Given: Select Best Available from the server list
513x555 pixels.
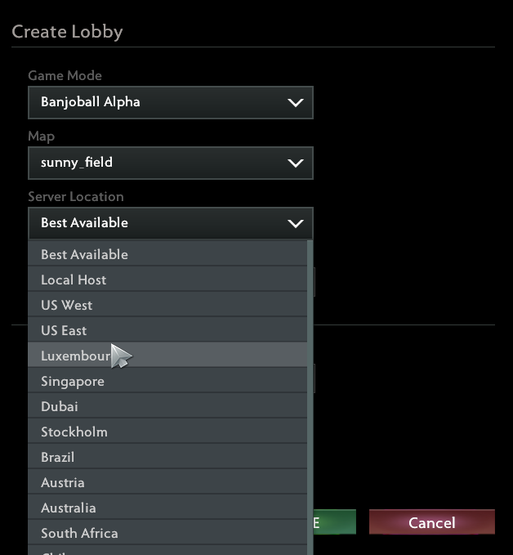Looking at the screenshot, I should tap(167, 253).
